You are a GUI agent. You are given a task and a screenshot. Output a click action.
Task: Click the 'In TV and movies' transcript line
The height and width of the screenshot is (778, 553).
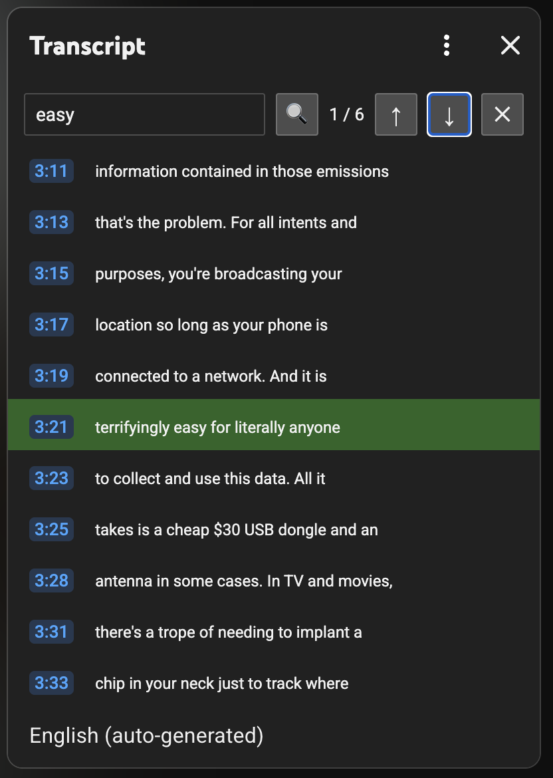243,581
